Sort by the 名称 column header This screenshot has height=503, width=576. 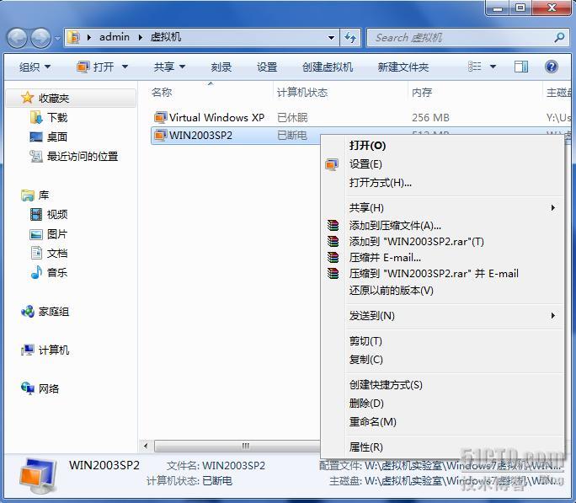pyautogui.click(x=162, y=92)
